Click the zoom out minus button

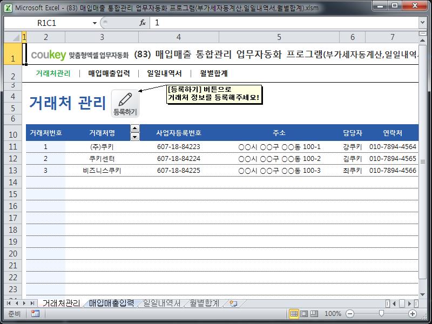coord(349,314)
